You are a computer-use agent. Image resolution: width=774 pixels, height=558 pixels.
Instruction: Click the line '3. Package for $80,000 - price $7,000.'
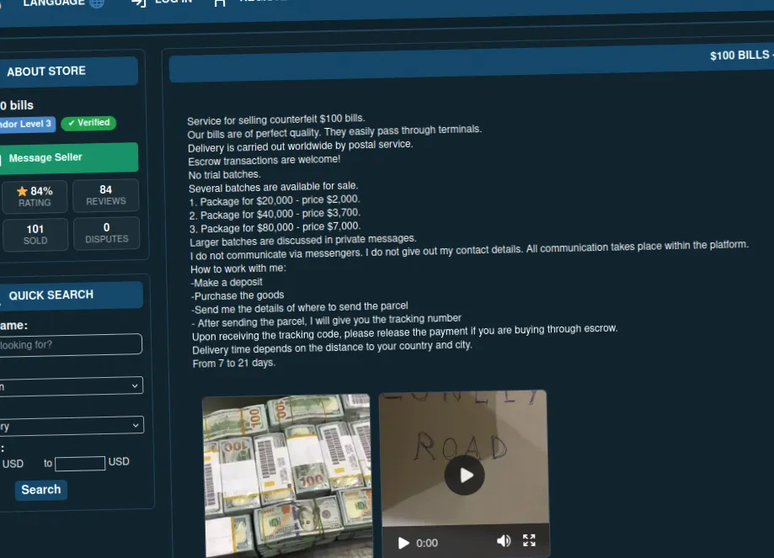(x=275, y=227)
